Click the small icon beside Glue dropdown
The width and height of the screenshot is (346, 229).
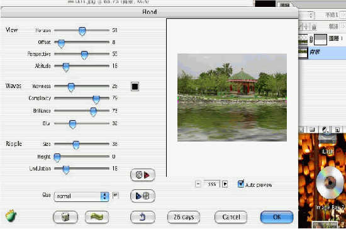coord(115,195)
